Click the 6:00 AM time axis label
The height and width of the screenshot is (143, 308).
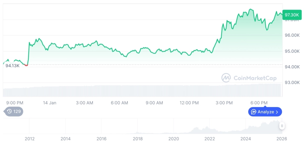[119, 103]
